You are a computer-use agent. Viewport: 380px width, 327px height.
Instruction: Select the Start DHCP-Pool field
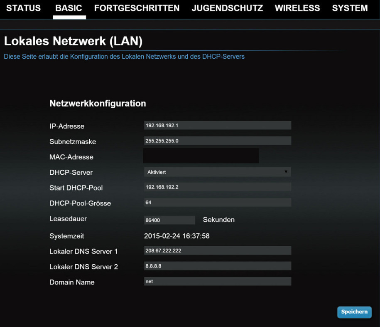218,187
